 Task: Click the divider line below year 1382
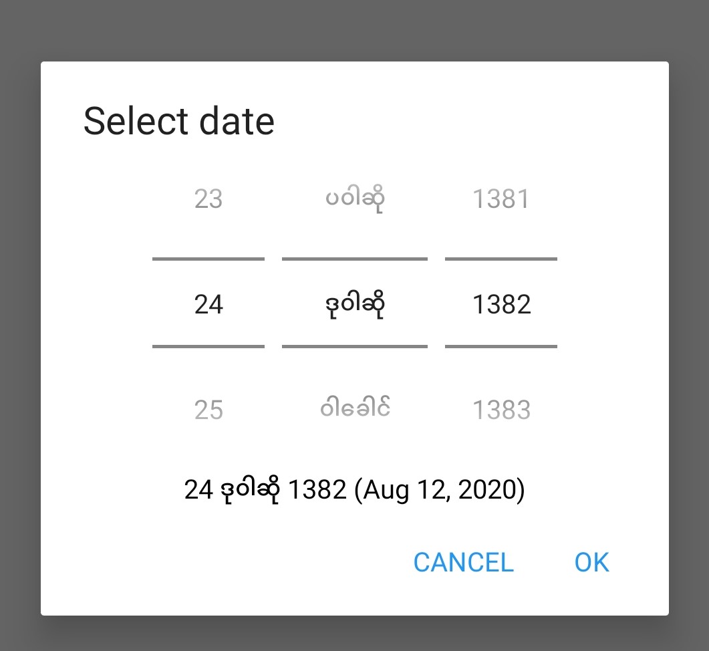tap(501, 346)
